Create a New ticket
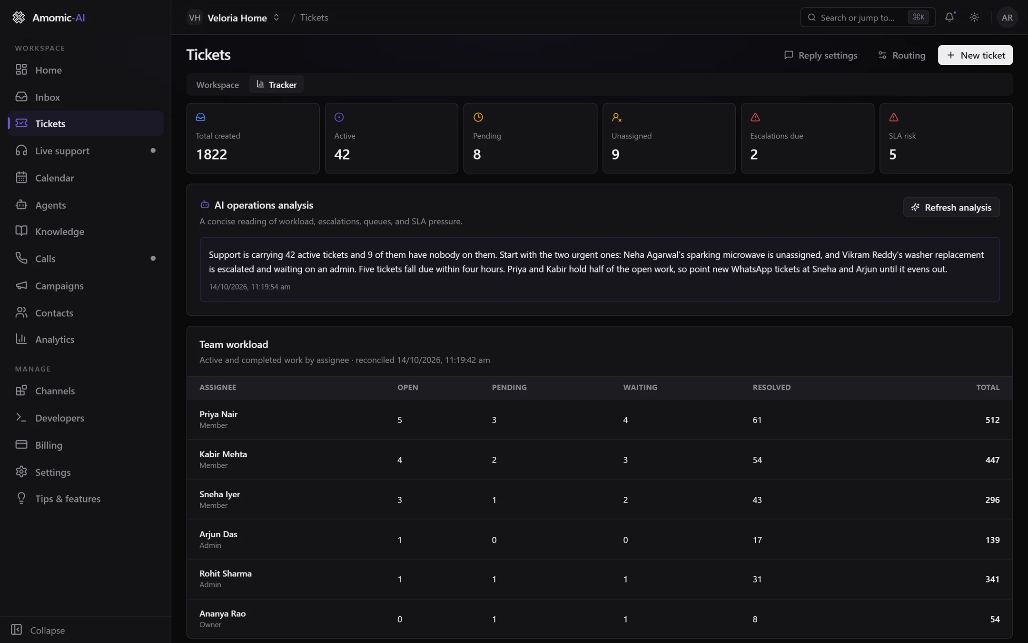Viewport: 1028px width, 643px height. tap(975, 55)
